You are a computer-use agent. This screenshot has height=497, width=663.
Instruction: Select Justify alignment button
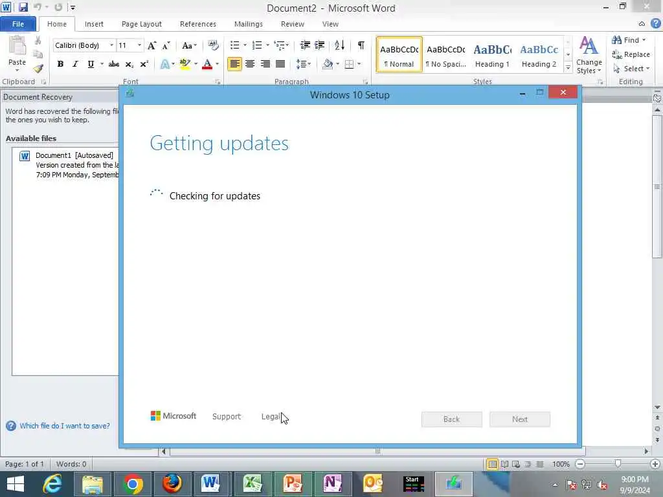coord(280,64)
